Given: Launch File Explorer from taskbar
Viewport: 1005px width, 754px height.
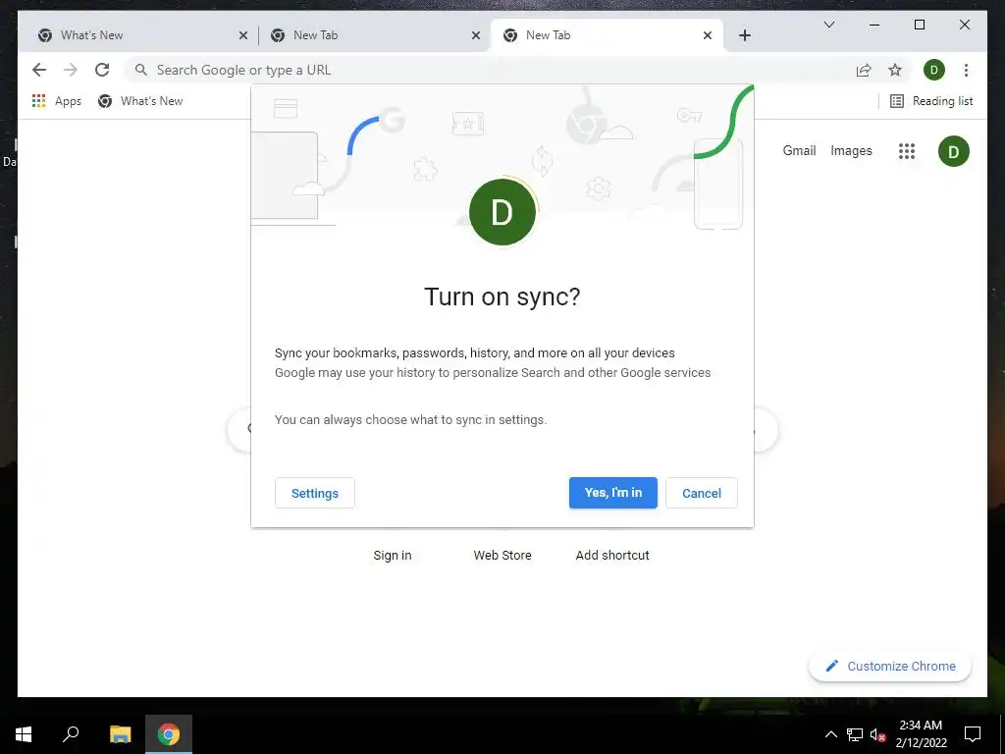Looking at the screenshot, I should tap(120, 734).
